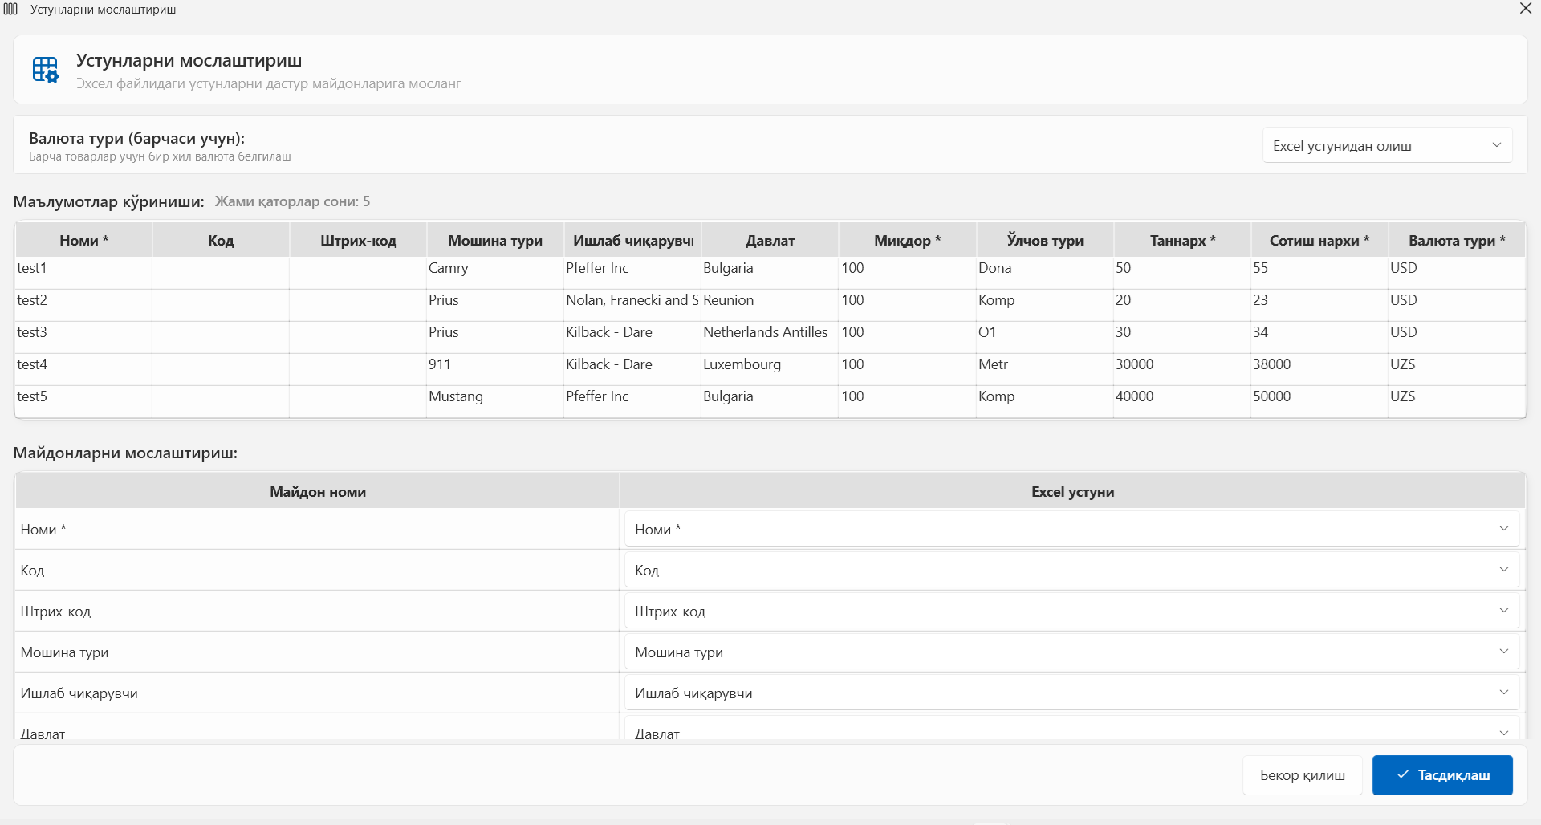
Task: Select the 'test1' cell in the preview
Action: click(x=83, y=273)
